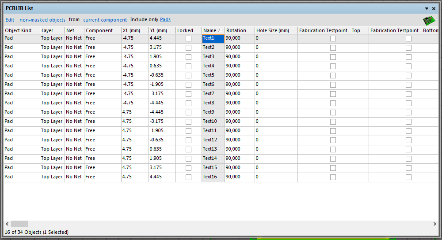Check Fabrication Testpoint Bottom for Text3
The image size is (442, 240).
408,57
